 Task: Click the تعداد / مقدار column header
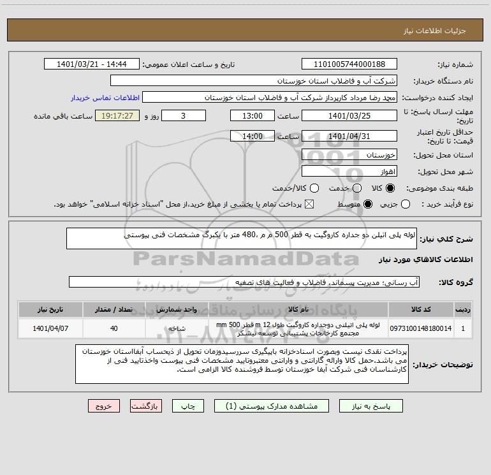coord(114,309)
